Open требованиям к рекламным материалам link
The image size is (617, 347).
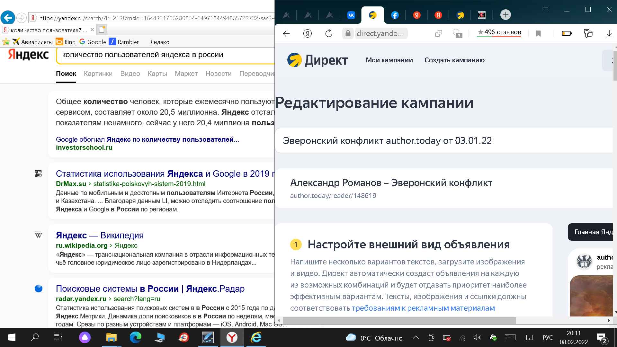point(423,308)
